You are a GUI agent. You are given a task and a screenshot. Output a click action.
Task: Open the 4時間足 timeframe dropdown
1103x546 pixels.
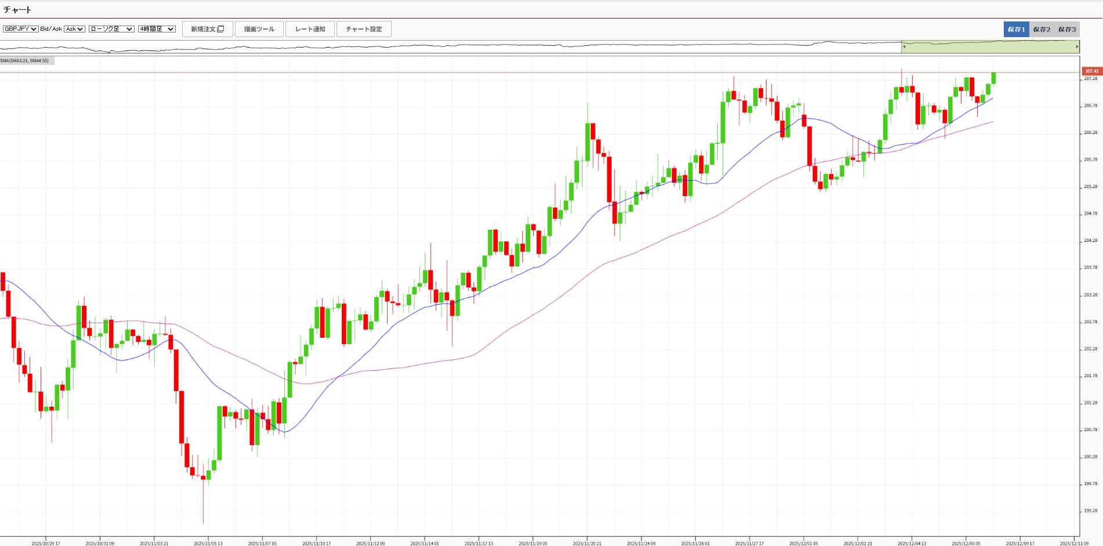point(157,29)
